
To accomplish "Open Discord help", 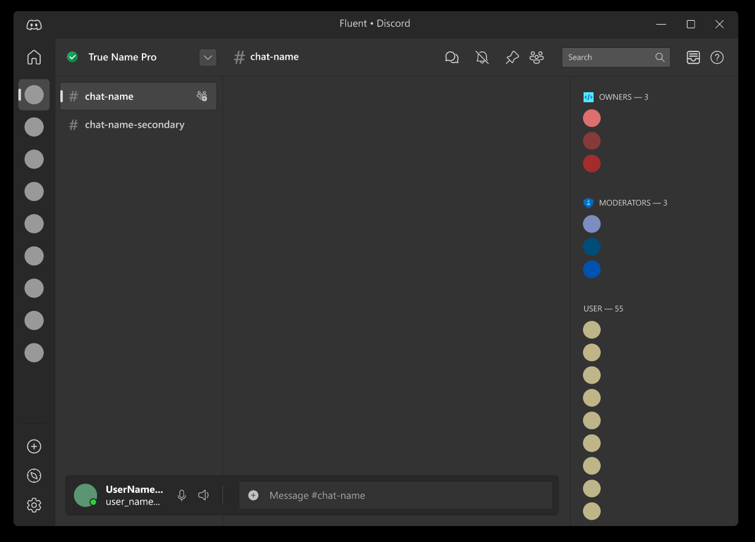I will pos(717,57).
